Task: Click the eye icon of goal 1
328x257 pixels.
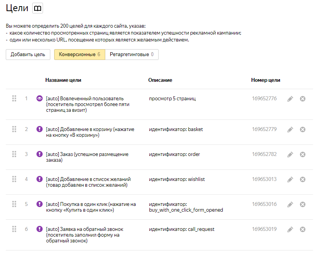Action: pyautogui.click(x=39, y=98)
